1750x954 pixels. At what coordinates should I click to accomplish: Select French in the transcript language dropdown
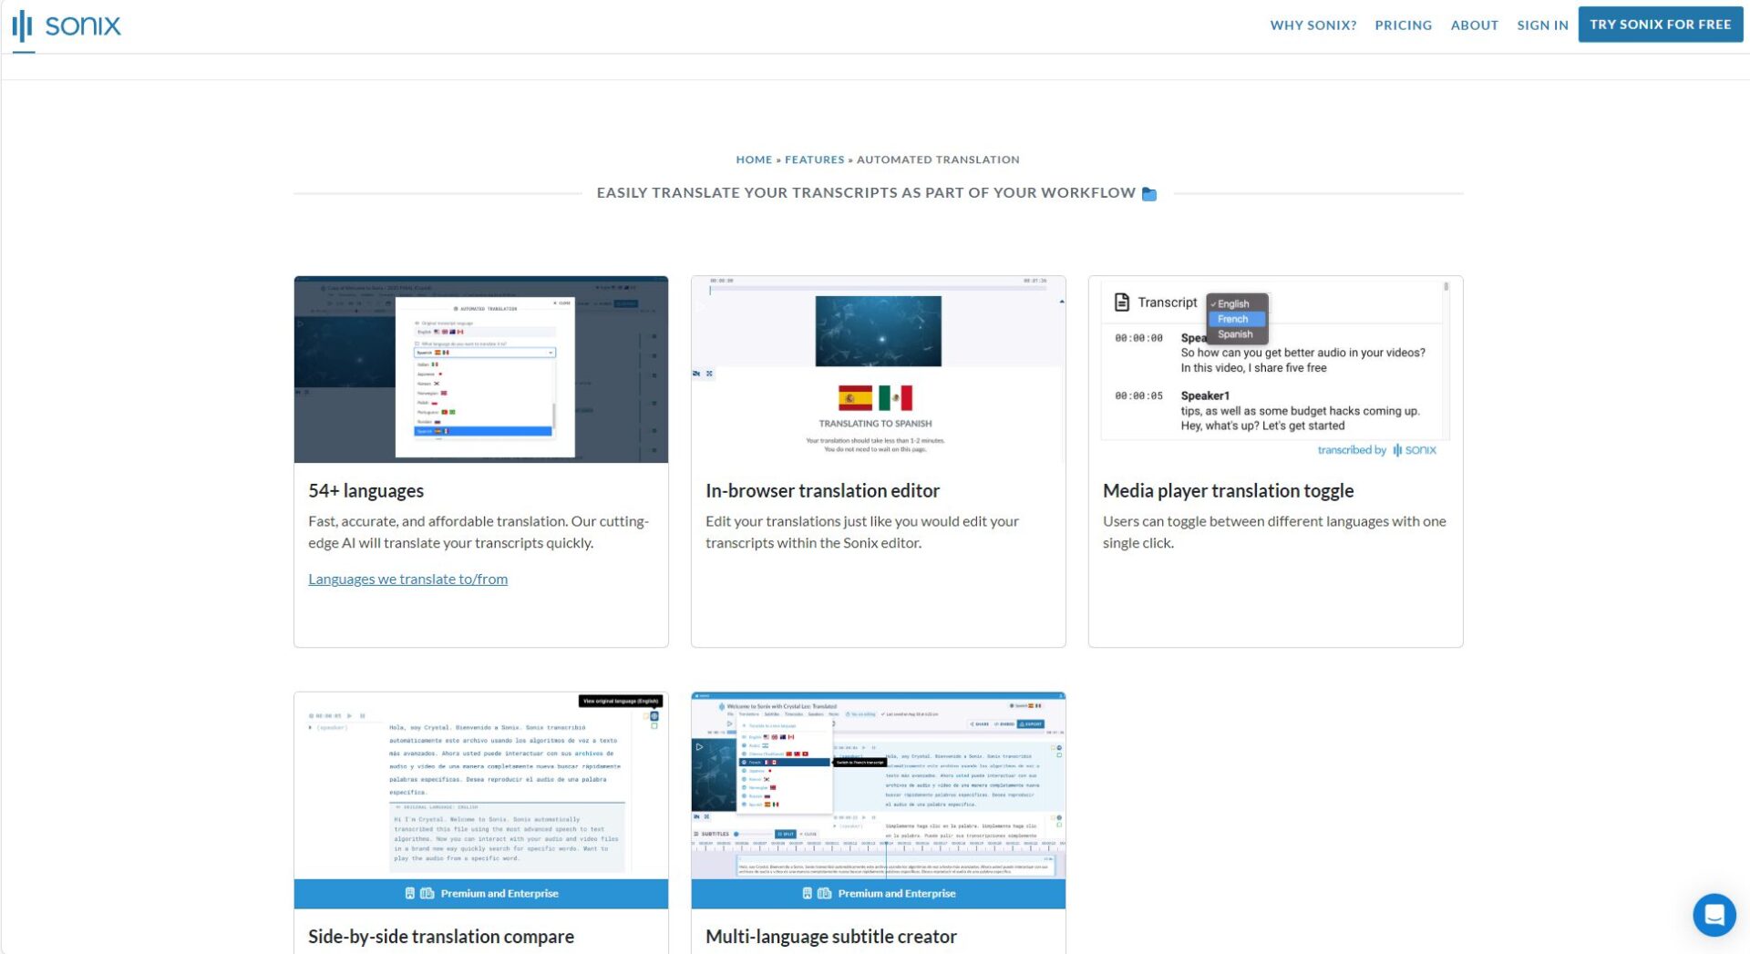[x=1232, y=319]
